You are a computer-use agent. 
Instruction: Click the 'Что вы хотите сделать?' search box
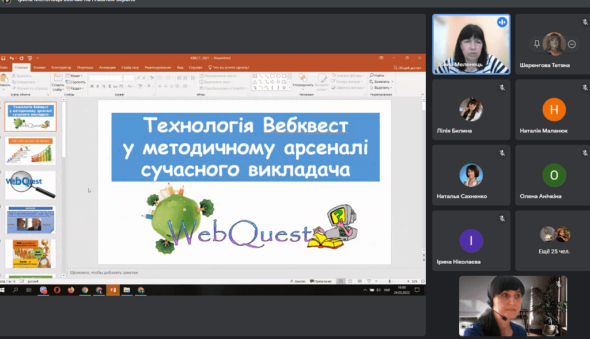(229, 68)
